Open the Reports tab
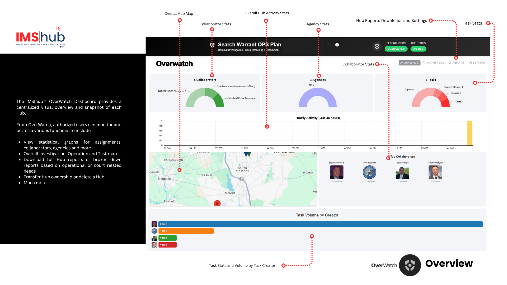Image resolution: width=507 pixels, height=285 pixels. [457, 63]
